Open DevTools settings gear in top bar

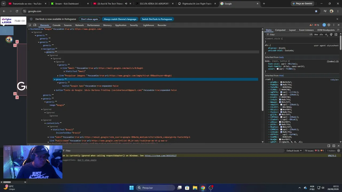pos(329,25)
